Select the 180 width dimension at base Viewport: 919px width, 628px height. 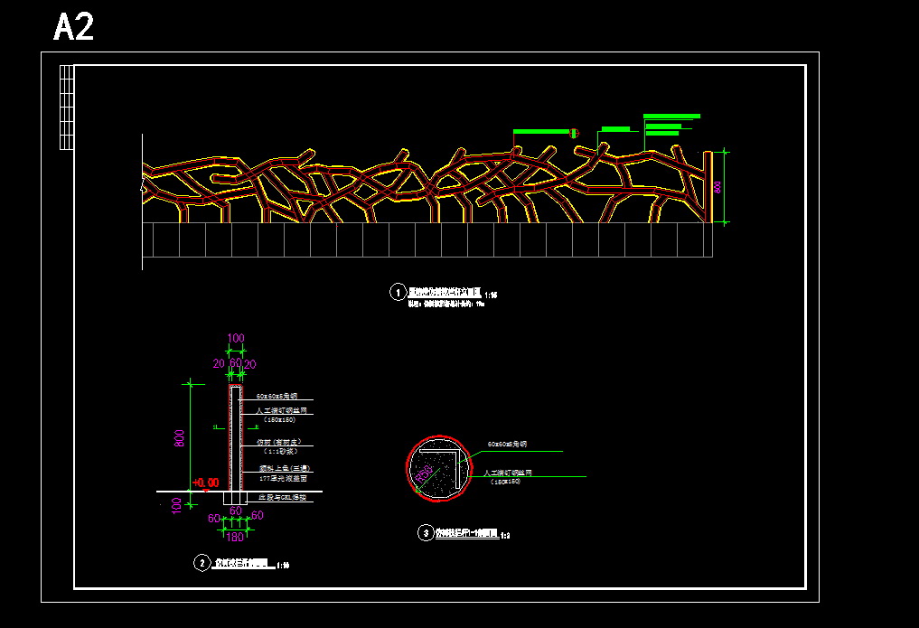235,538
